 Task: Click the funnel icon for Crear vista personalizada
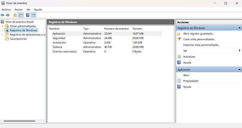pos(179,39)
